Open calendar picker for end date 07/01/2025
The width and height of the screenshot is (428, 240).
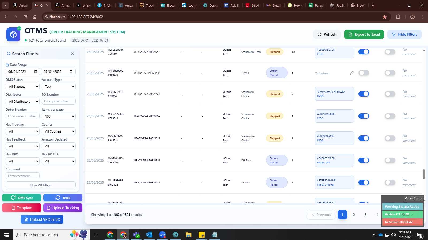click(71, 71)
